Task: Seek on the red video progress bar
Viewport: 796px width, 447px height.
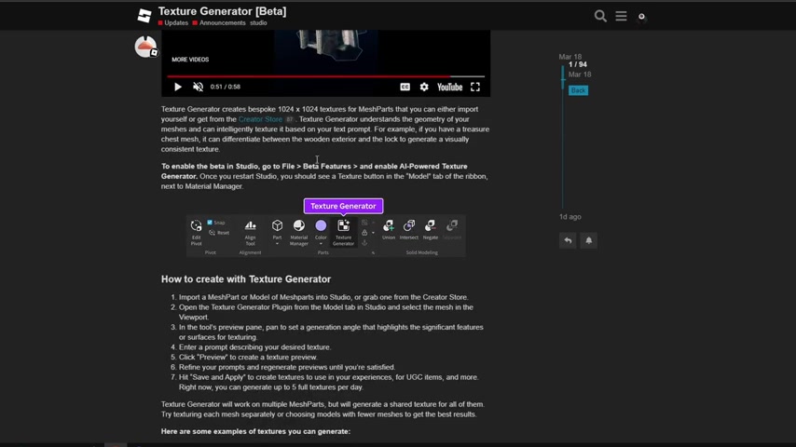Action: (x=326, y=76)
